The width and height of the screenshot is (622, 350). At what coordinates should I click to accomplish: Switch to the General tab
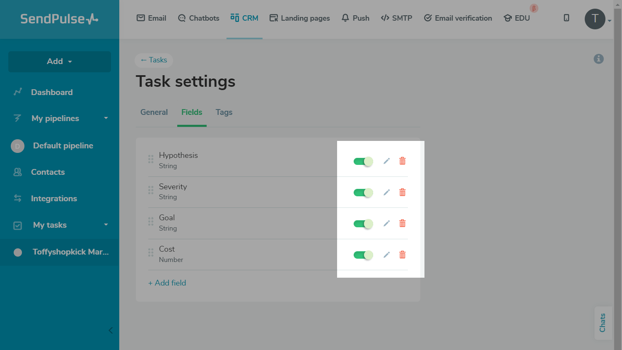tap(154, 112)
